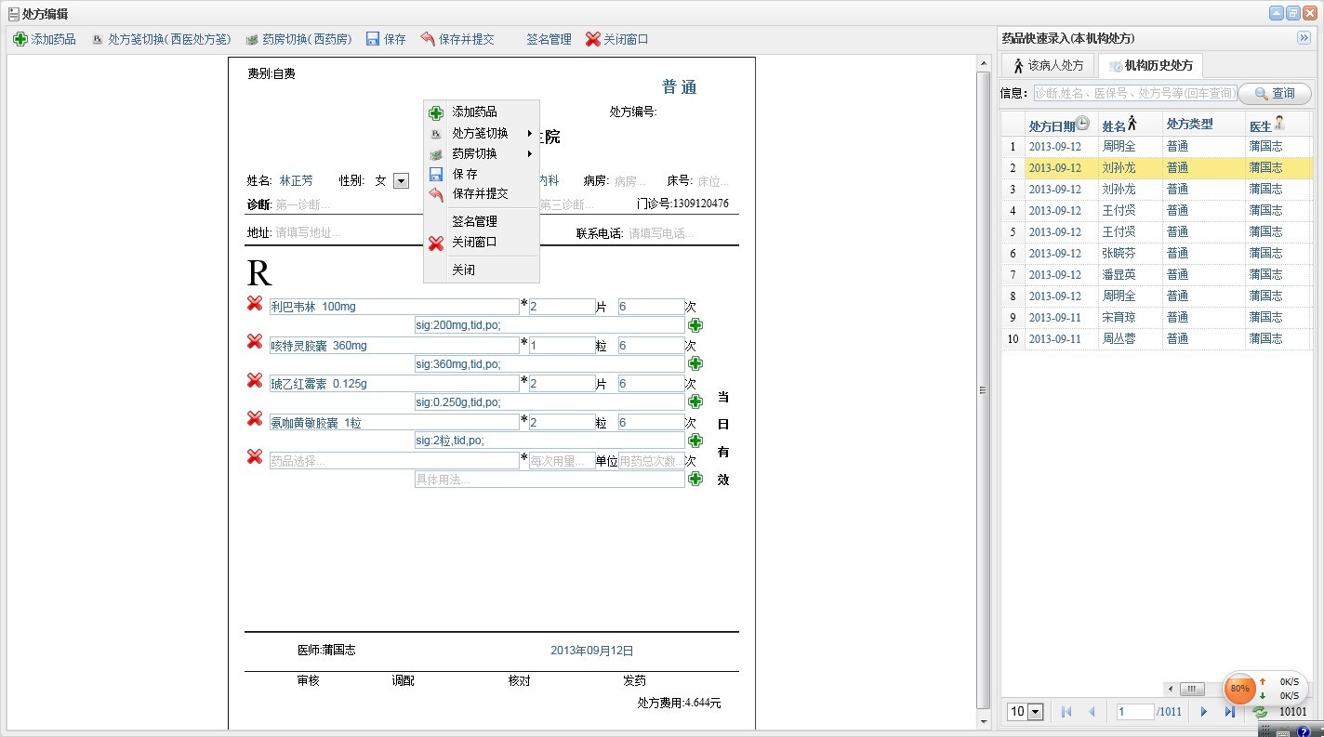Image resolution: width=1324 pixels, height=737 pixels.
Task: Delete the 利巴韦林 drug row via red X
Action: (254, 303)
